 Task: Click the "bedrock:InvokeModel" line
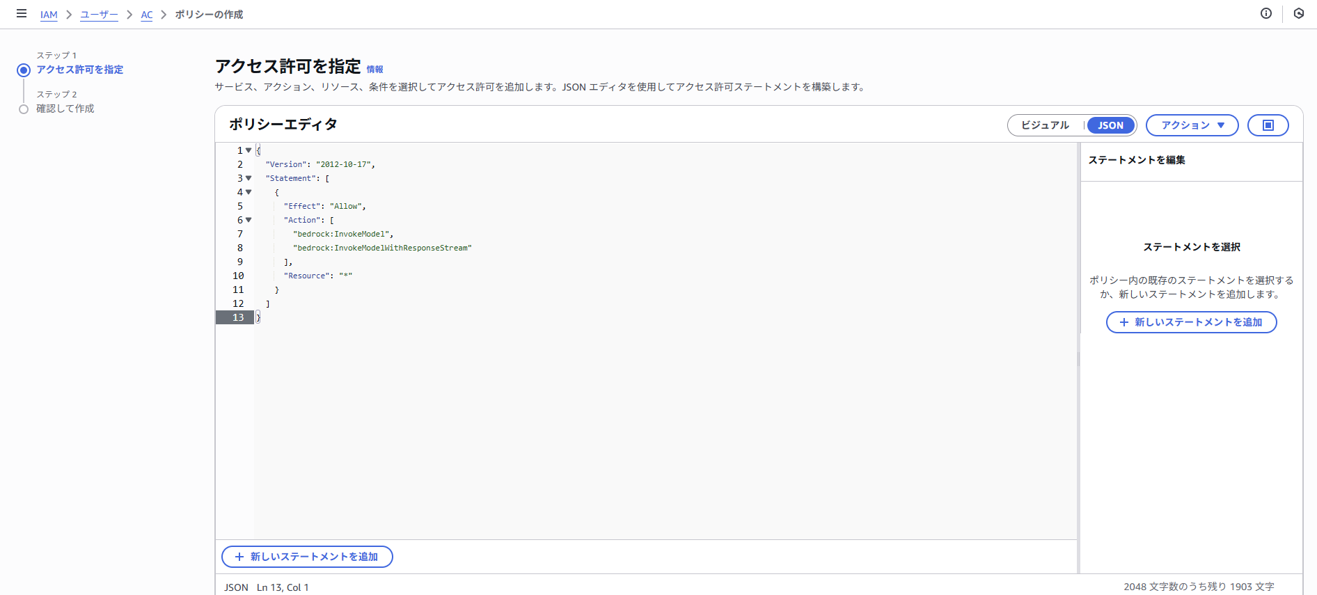tap(343, 234)
